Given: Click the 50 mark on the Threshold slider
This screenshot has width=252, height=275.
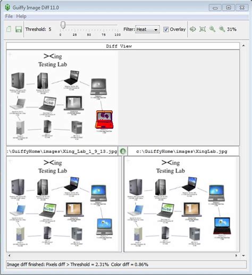Looking at the screenshot, I should [89, 35].
